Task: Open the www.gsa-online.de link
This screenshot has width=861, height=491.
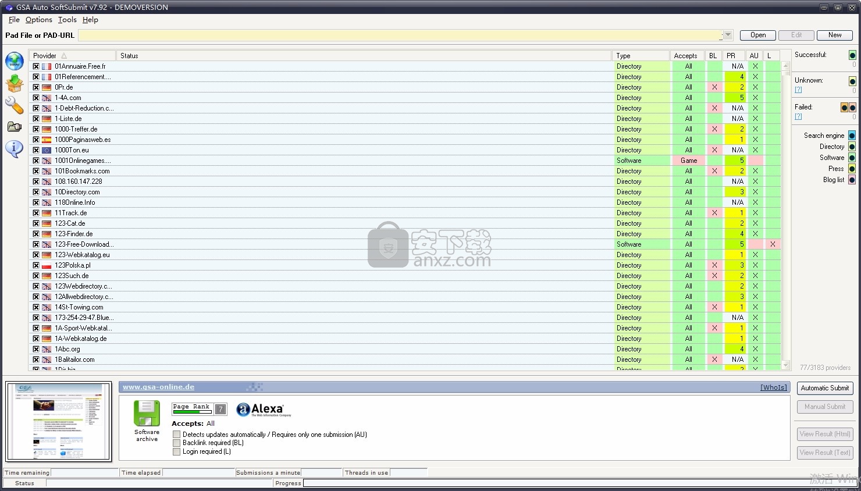Action: 158,387
